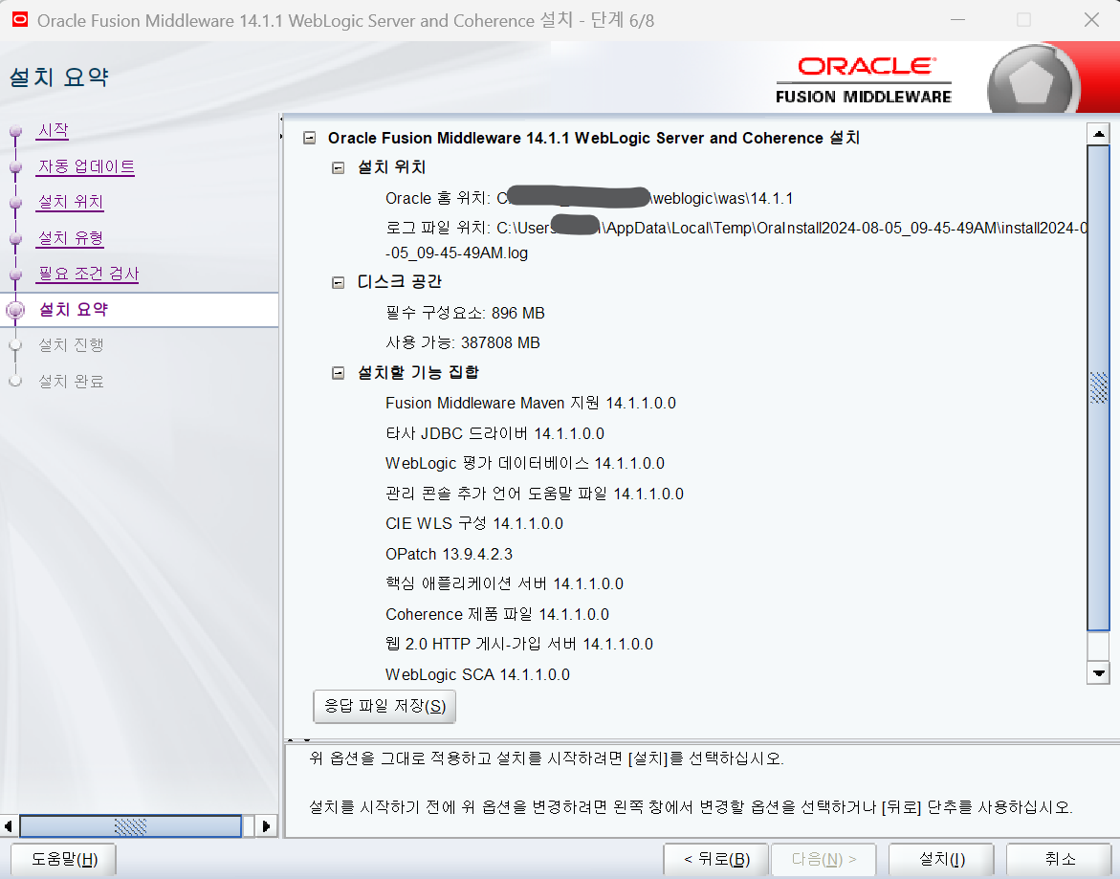1120x879 pixels.
Task: Click the scroll up arrow of summary panel
Action: tap(1098, 134)
